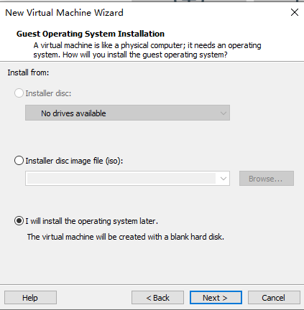Click the Installer disc image file (iso): label

(x=74, y=161)
